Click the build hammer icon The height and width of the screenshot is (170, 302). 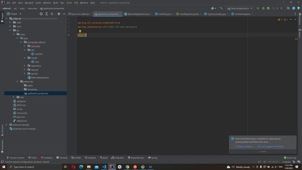[221, 8]
